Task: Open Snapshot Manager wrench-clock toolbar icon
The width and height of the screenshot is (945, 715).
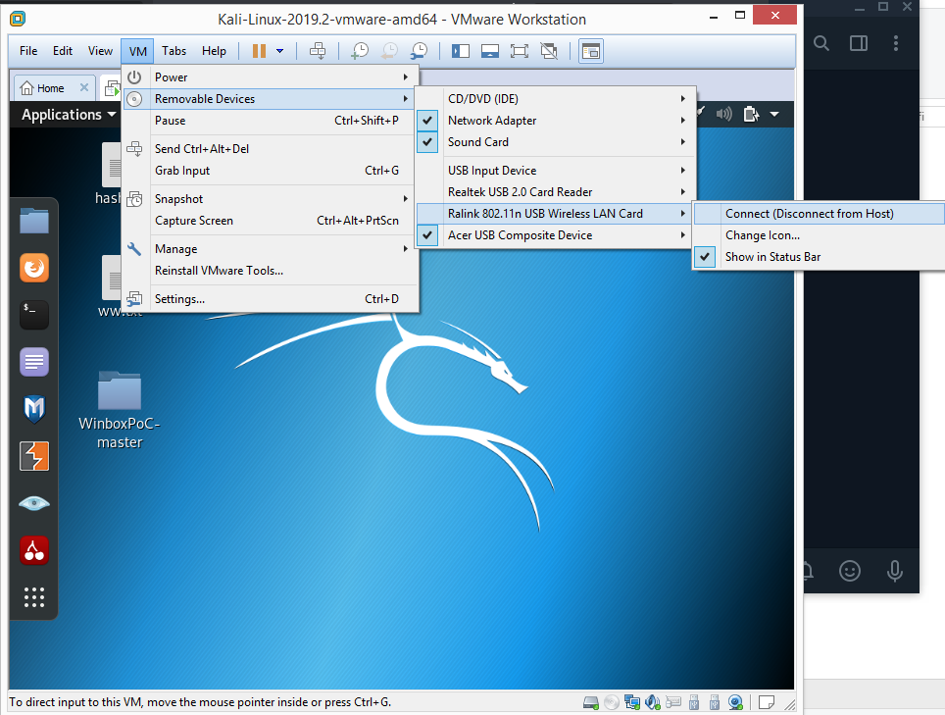Action: [419, 51]
